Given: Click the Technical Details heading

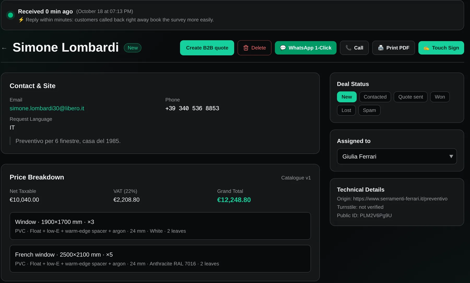Looking at the screenshot, I should [x=361, y=190].
